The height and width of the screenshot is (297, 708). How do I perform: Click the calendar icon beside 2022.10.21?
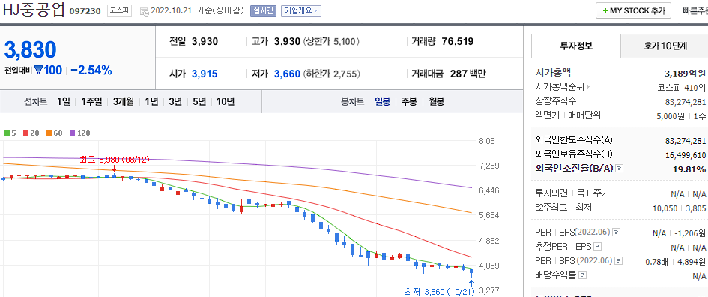click(145, 12)
